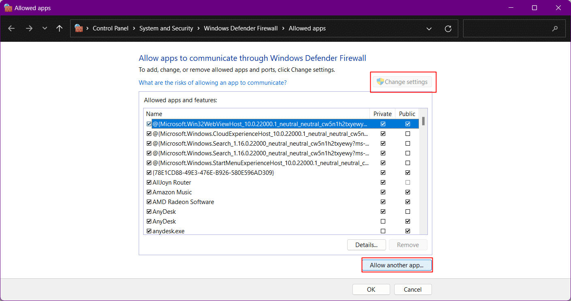
Task: Click Cancel to discard changes
Action: 413,290
